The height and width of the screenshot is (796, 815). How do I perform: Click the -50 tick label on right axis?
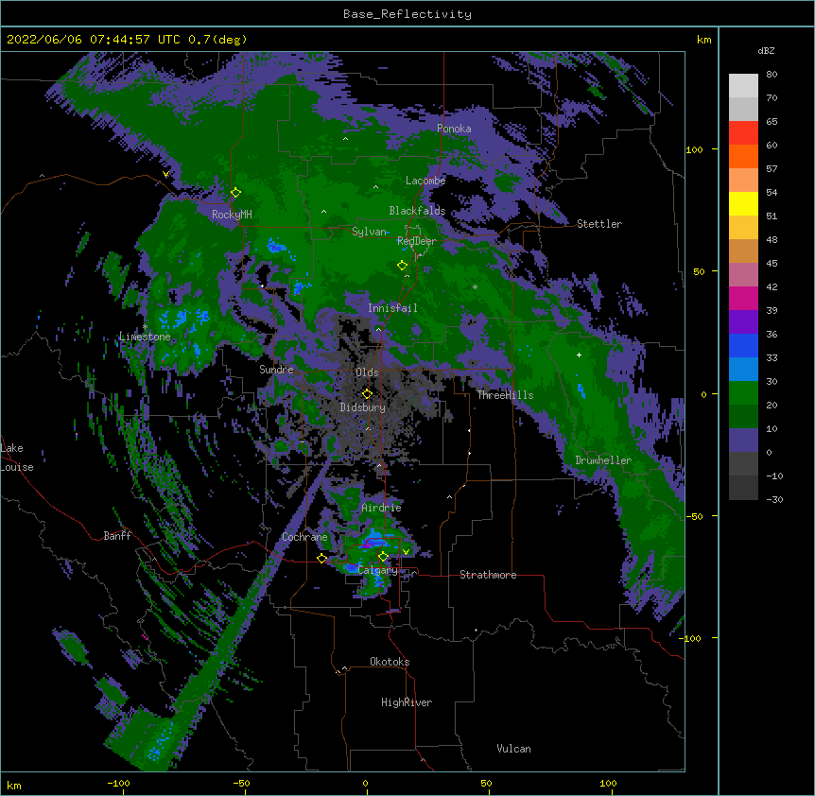pyautogui.click(x=693, y=516)
